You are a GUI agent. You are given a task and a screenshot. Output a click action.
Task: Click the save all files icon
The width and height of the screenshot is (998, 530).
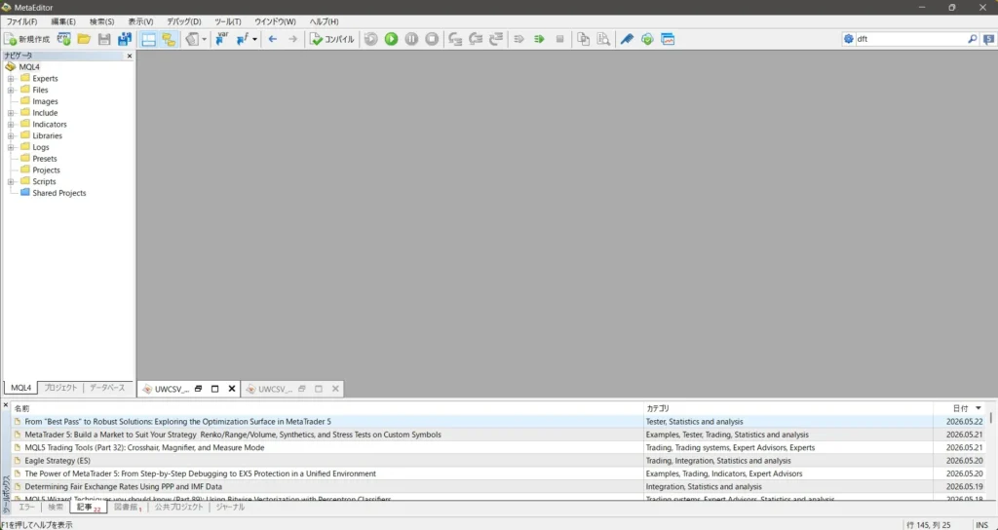[125, 39]
